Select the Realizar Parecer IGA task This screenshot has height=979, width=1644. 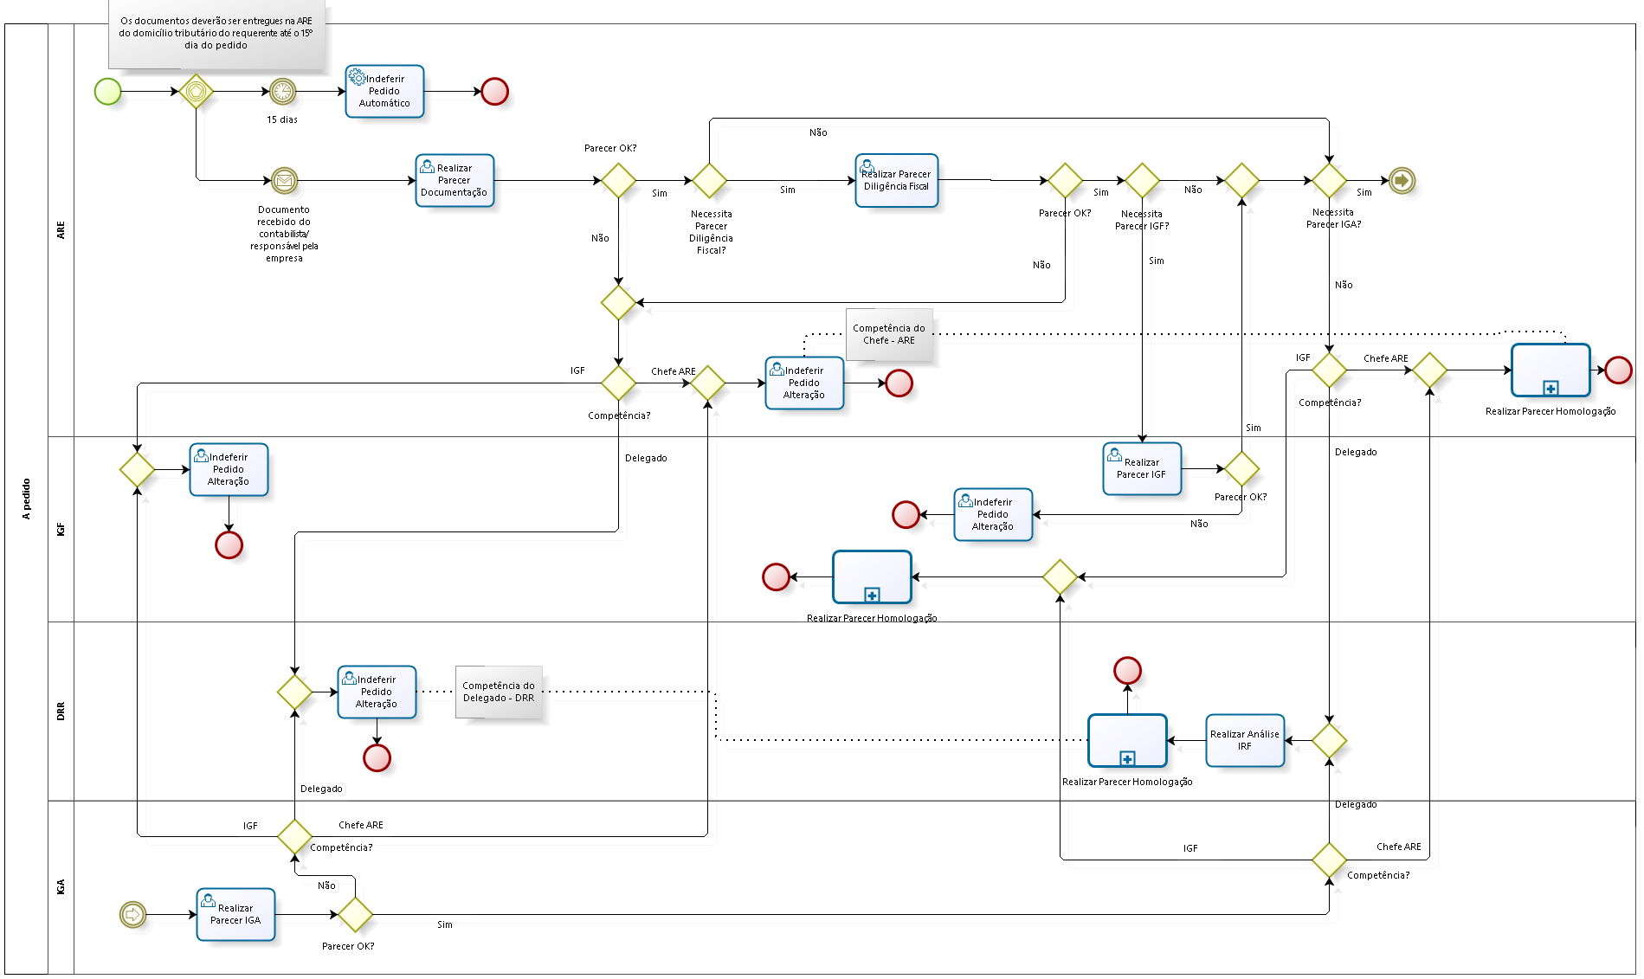click(x=235, y=914)
